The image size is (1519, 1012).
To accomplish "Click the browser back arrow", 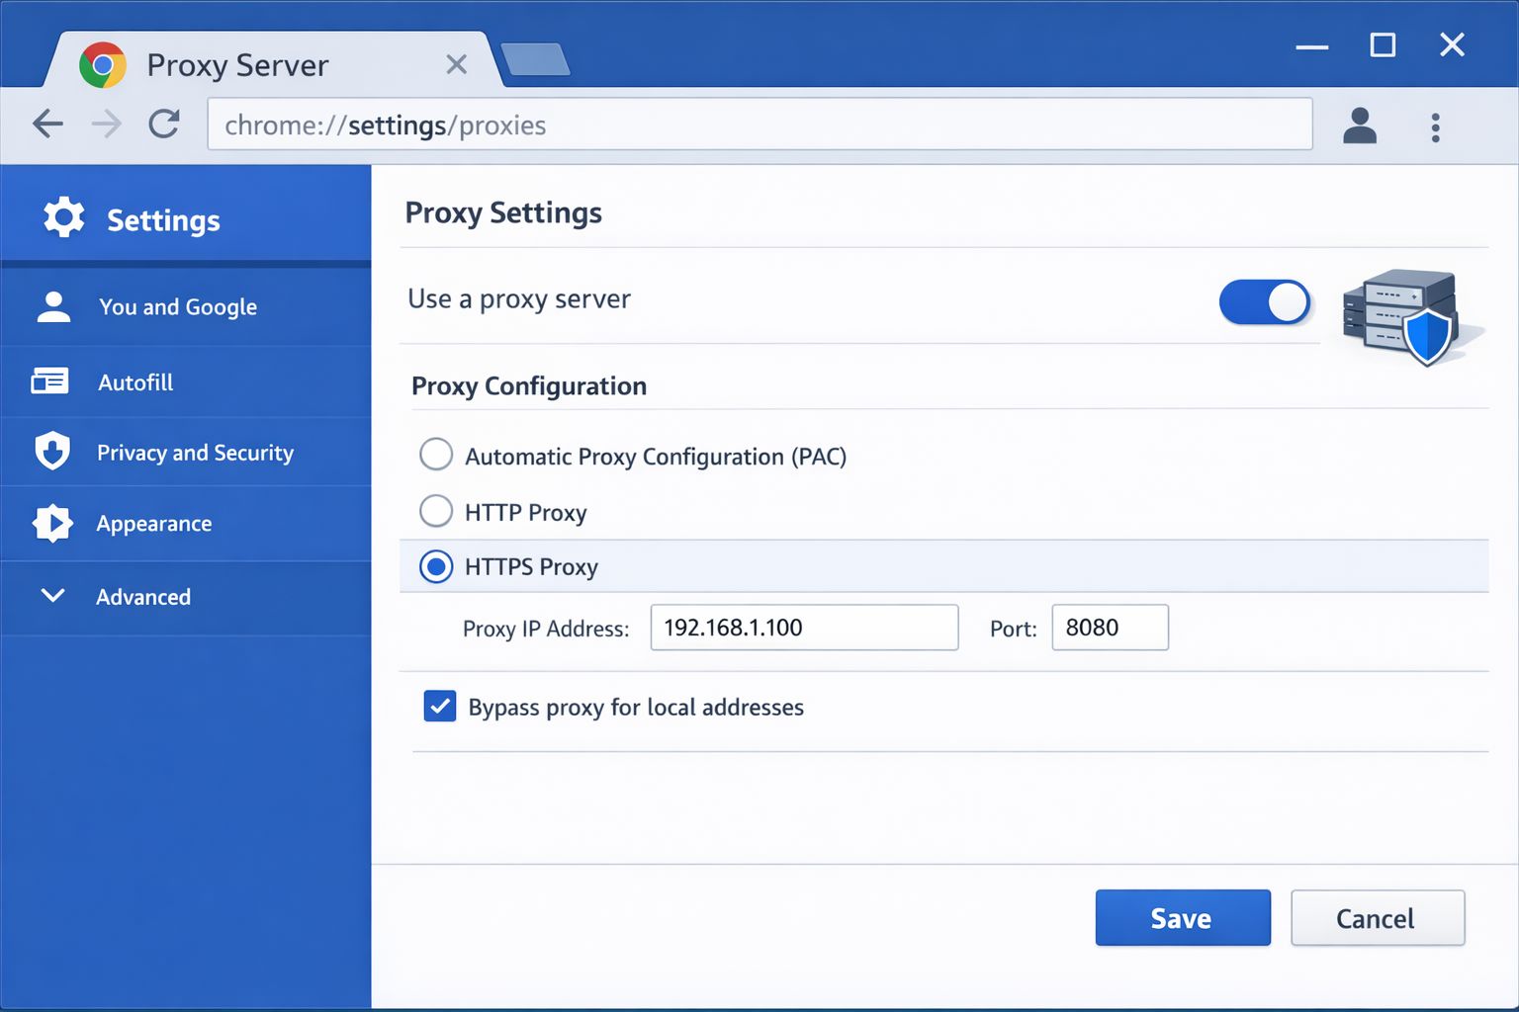I will [x=47, y=125].
